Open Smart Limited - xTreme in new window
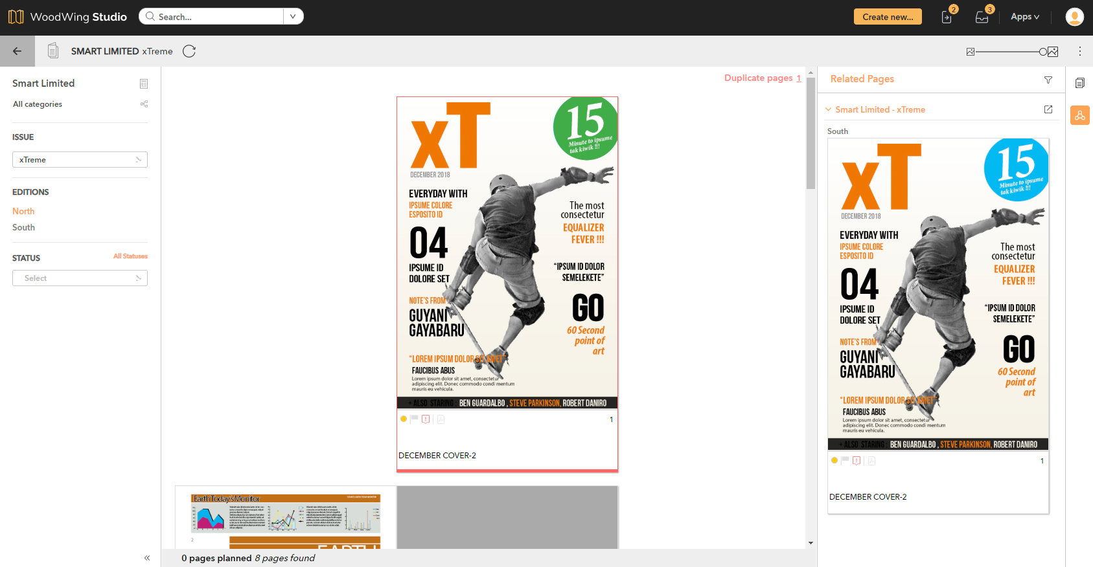The image size is (1093, 567). (1048, 109)
